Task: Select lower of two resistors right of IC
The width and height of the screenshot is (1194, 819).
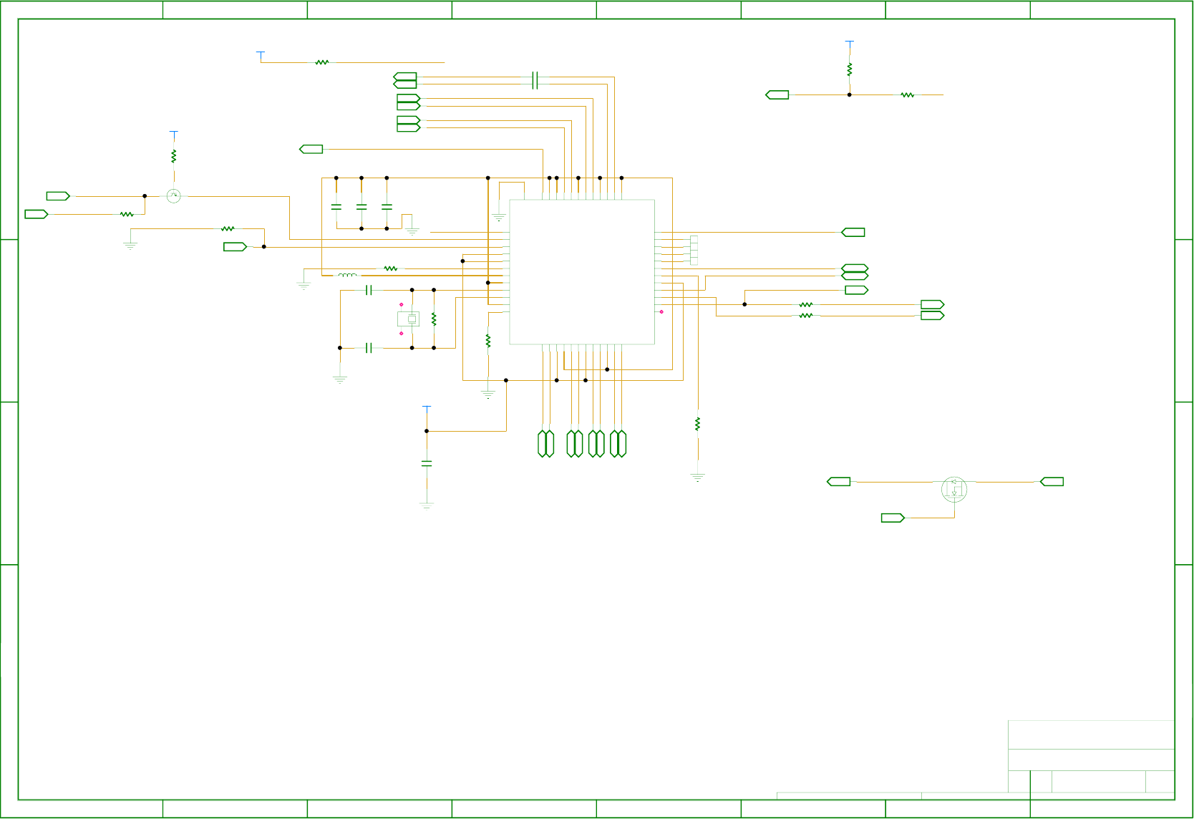Action: click(x=806, y=315)
